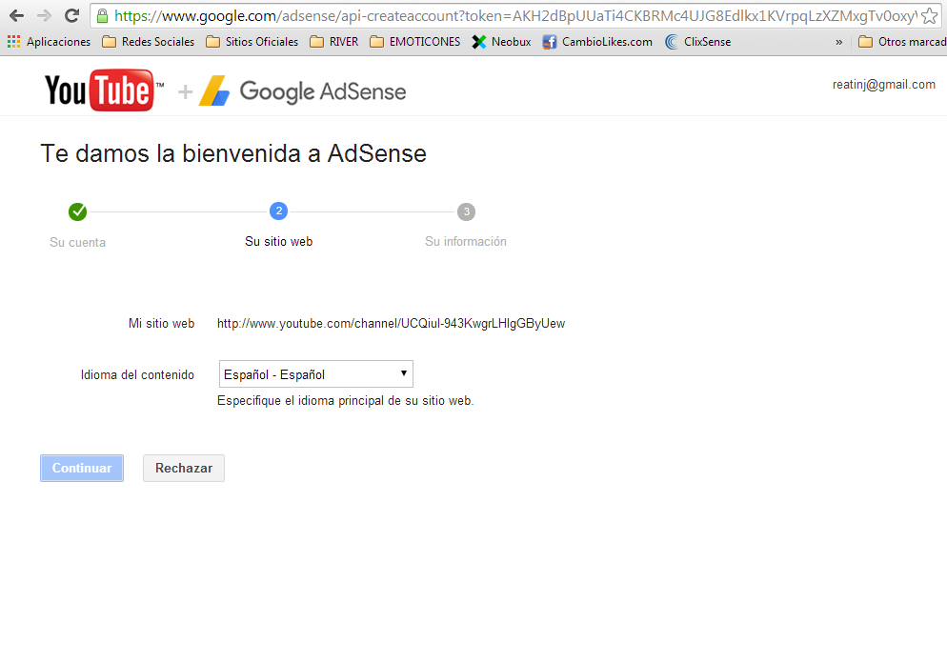The image size is (947, 663).
Task: Click the Mi sitio web label
Action: [x=161, y=324]
